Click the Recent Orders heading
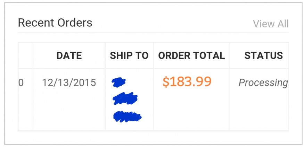 point(55,23)
